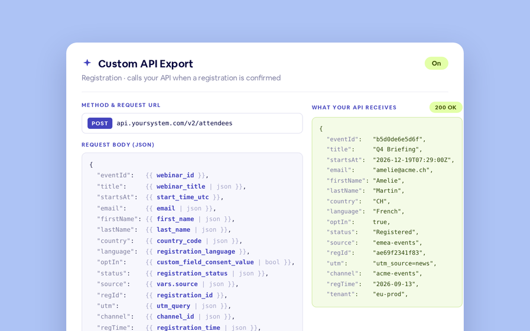530x331 pixels.
Task: Click the "2026-09-13" regTime value
Action: [x=395, y=284]
